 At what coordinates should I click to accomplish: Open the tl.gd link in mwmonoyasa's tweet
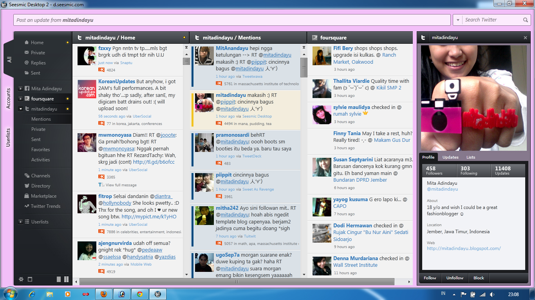[x=154, y=162]
